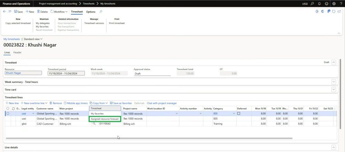Open the notifications bell icon
Viewport: 345px width, 152px height.
pyautogui.click(x=319, y=3)
